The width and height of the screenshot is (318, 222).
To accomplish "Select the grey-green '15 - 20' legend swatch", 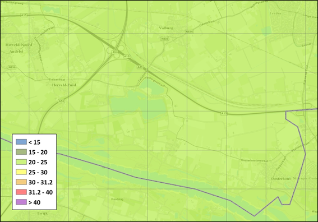I will coord(21,152).
